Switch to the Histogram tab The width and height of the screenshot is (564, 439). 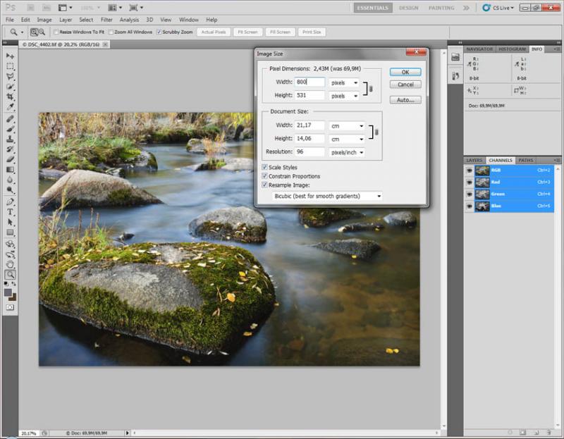[x=513, y=49]
